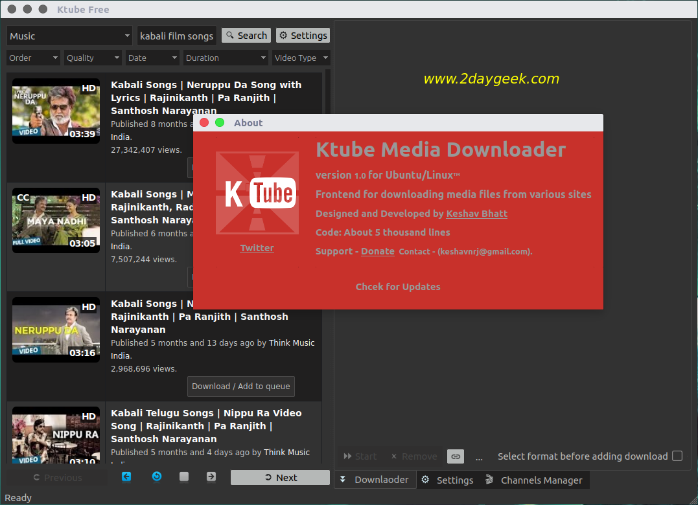Click green dot on About dialog title bar
Viewport: 698px width, 505px height.
220,123
